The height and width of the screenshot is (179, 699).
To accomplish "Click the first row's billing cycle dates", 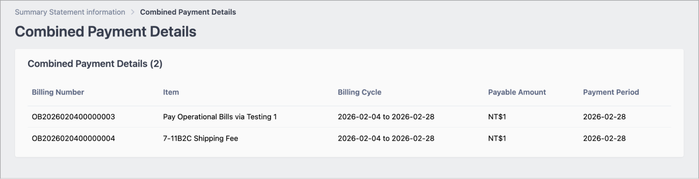I will [386, 117].
